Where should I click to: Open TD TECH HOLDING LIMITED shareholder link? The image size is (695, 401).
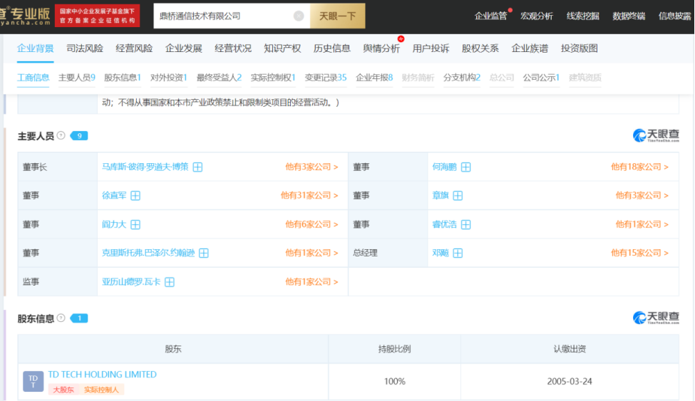[x=103, y=375]
